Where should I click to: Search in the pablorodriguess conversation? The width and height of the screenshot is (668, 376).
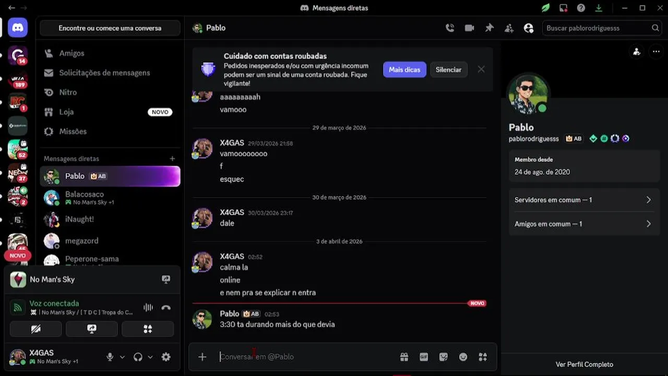(x=602, y=28)
